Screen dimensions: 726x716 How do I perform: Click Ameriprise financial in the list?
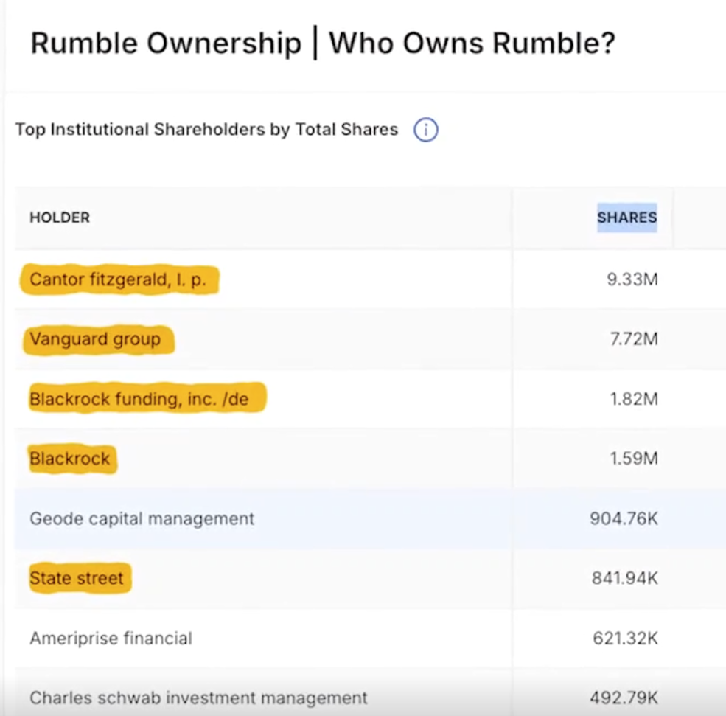pos(111,638)
